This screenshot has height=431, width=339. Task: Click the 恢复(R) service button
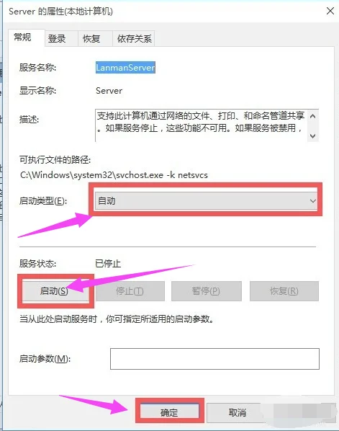(284, 290)
